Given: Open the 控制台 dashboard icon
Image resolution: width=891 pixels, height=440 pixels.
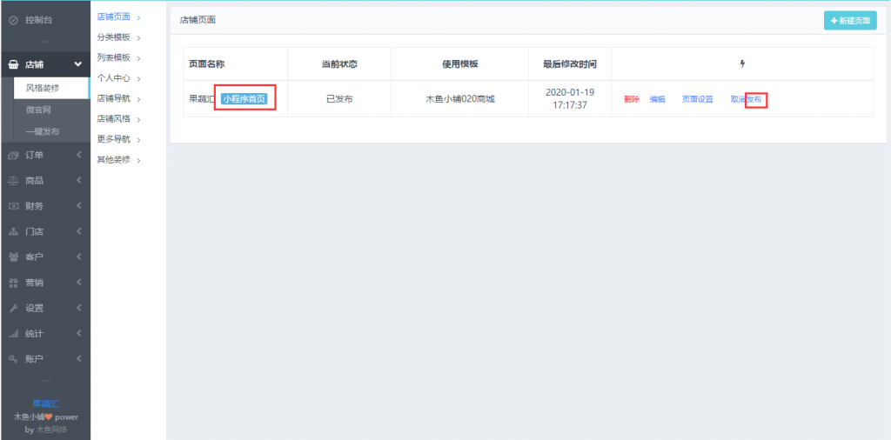Looking at the screenshot, I should (13, 19).
